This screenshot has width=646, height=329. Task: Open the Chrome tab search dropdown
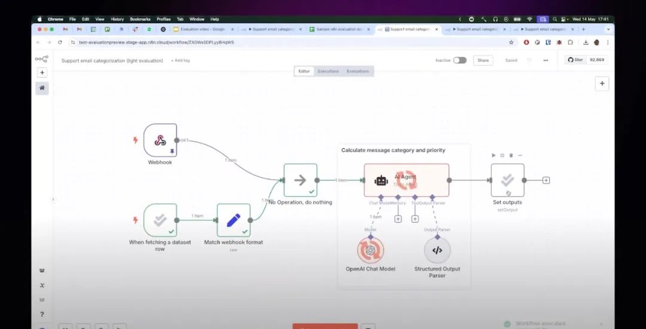(x=608, y=30)
